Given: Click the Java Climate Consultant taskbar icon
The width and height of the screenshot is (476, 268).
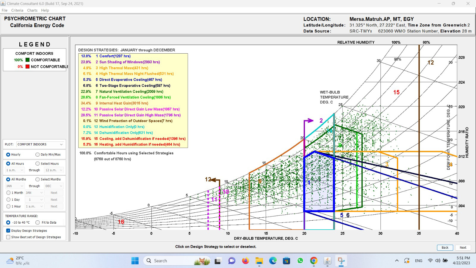Looking at the screenshot, I should (327, 261).
